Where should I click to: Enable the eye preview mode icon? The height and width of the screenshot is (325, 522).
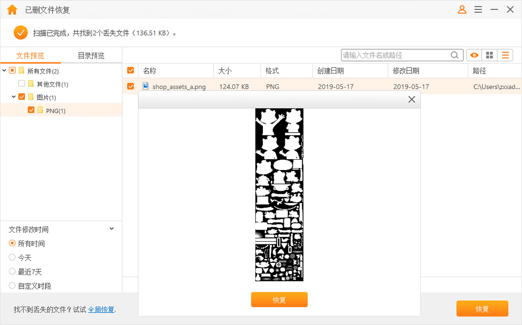pyautogui.click(x=474, y=55)
